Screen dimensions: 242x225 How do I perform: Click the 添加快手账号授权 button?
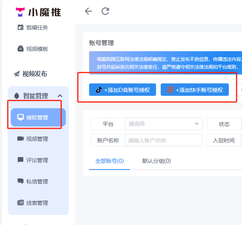click(194, 90)
